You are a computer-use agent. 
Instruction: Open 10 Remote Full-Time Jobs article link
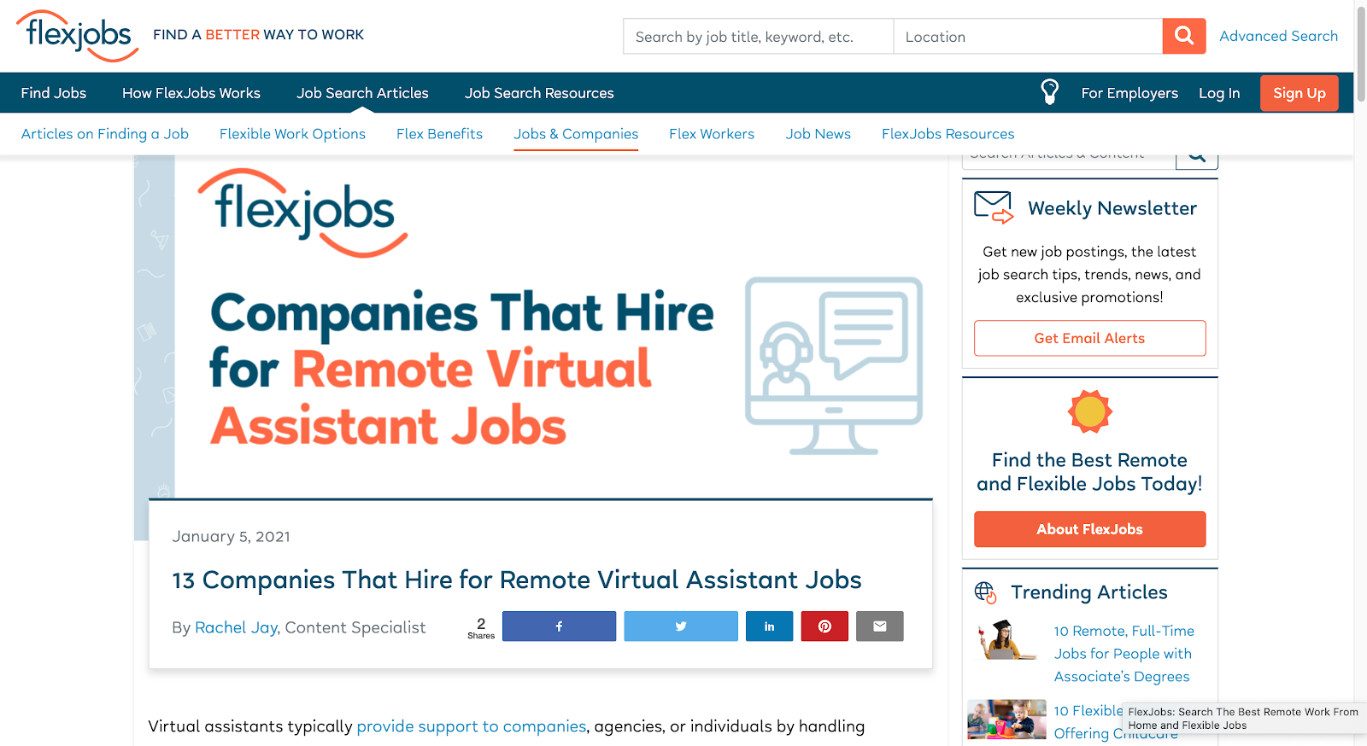(x=1124, y=654)
